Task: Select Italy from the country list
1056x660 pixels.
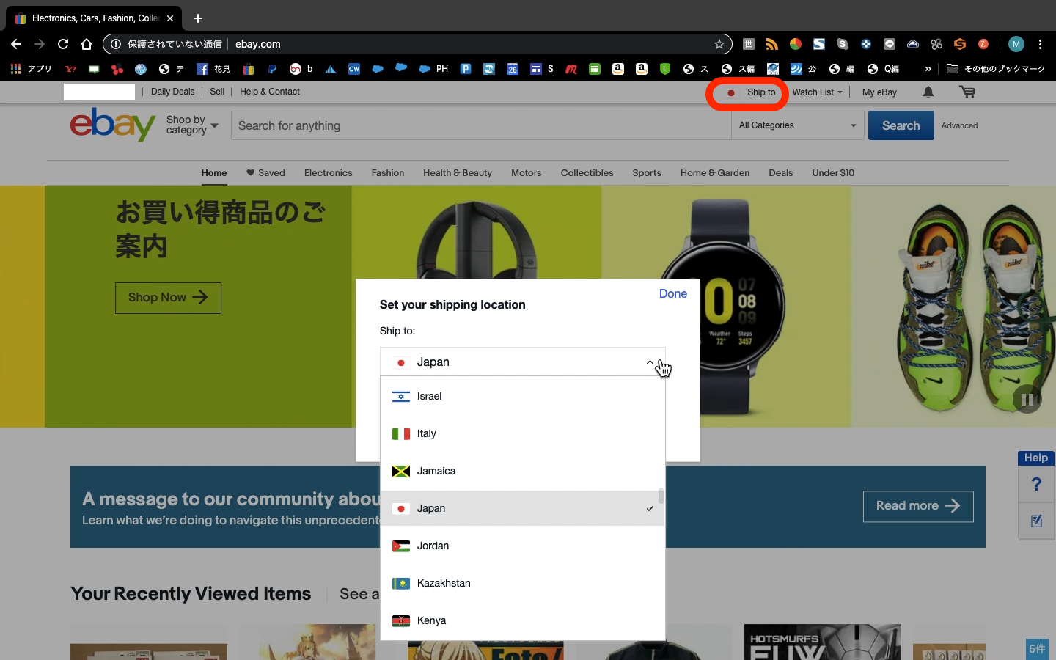Action: (x=427, y=433)
